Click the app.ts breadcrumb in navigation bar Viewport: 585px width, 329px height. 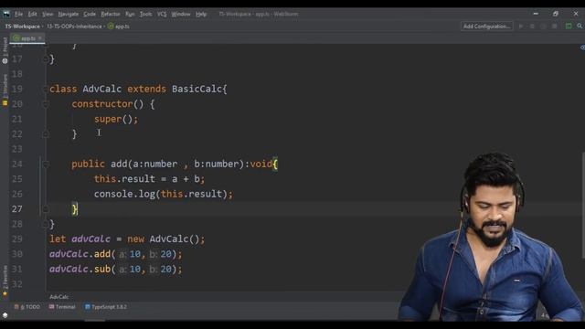[x=119, y=27]
